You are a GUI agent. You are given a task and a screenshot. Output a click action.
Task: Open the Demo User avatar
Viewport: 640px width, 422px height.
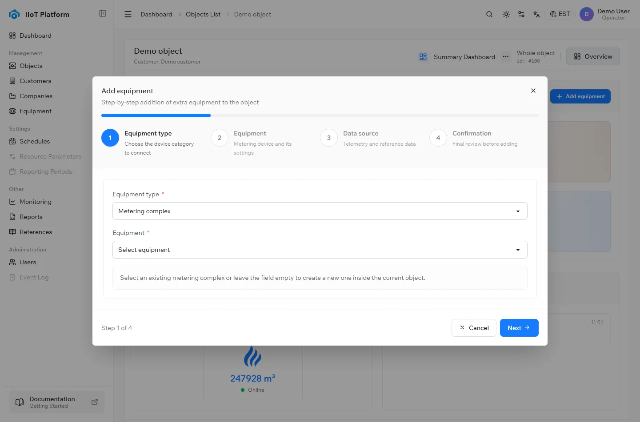(x=587, y=14)
